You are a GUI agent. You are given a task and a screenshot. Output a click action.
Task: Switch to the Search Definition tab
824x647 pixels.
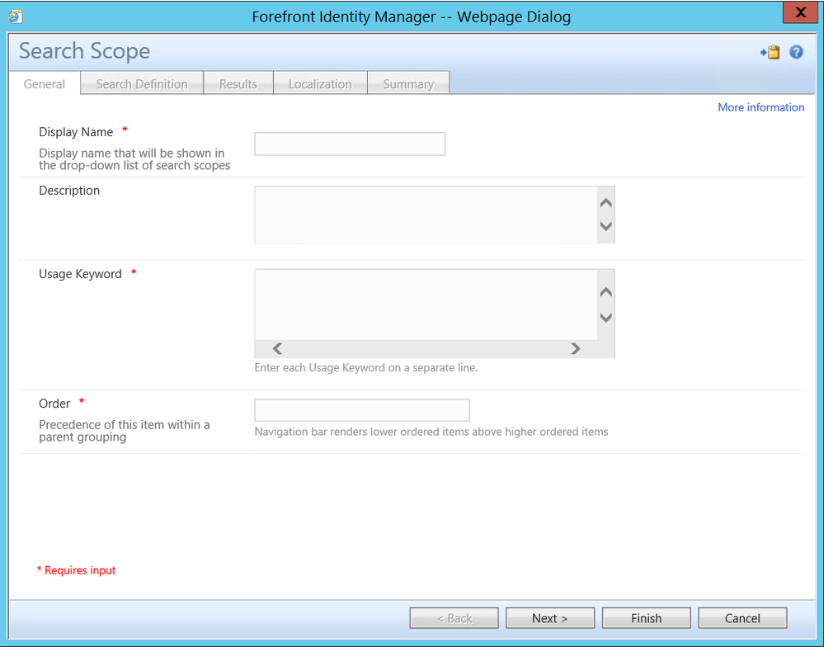[x=142, y=83]
